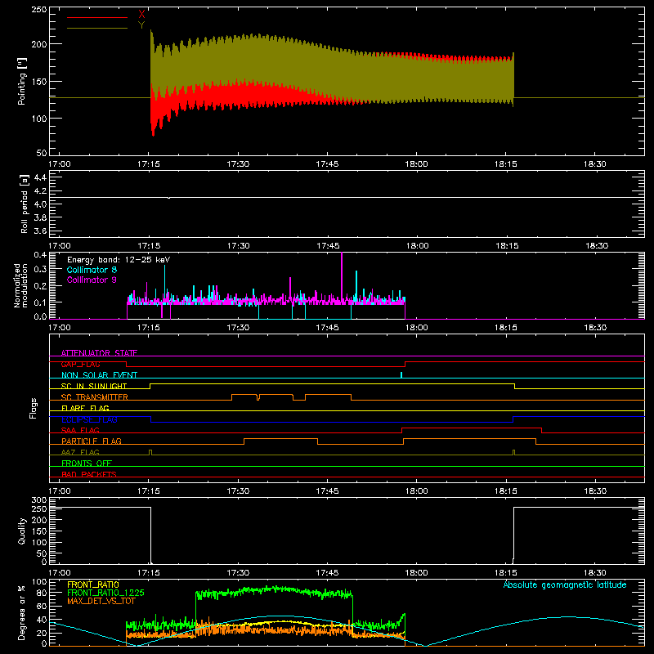This screenshot has width=654, height=654.
Task: Select the 'Collimator 8' legend label
Action: 92,270
